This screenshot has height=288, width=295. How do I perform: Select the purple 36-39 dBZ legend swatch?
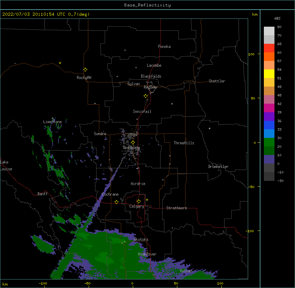[x=269, y=117]
